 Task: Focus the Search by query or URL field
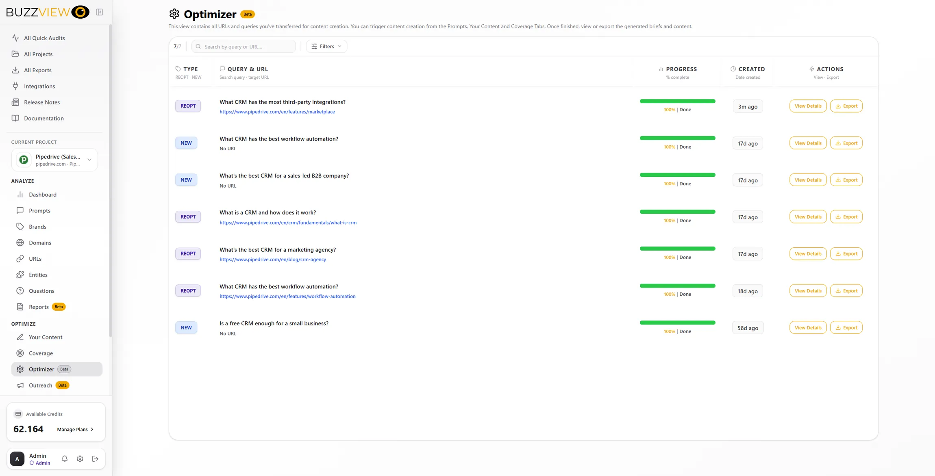coord(244,46)
